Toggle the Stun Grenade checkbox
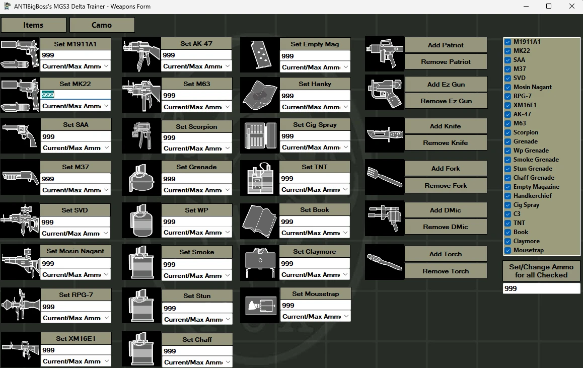This screenshot has height=368, width=583. [508, 169]
